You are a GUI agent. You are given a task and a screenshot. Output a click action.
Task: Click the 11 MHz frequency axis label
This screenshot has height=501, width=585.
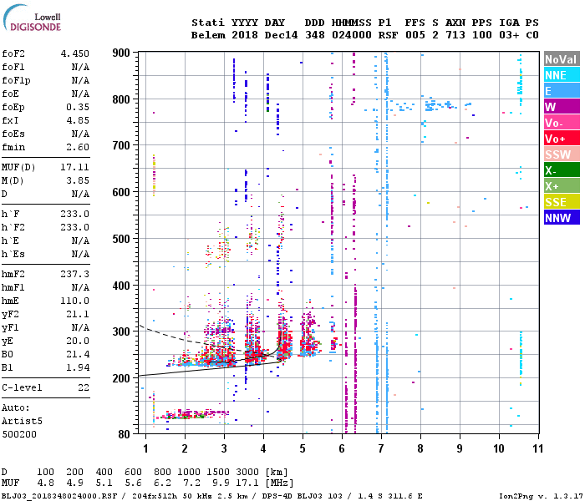[x=537, y=448]
